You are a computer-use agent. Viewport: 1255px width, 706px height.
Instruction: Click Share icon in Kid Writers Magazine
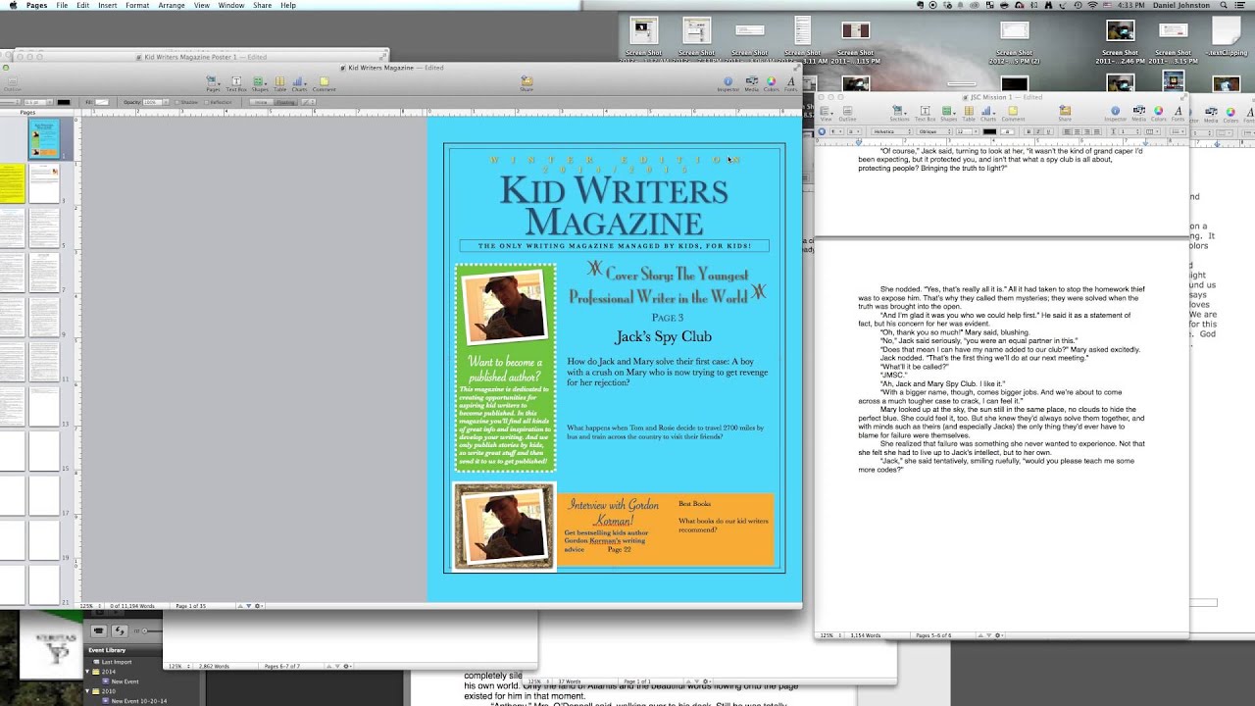(527, 82)
